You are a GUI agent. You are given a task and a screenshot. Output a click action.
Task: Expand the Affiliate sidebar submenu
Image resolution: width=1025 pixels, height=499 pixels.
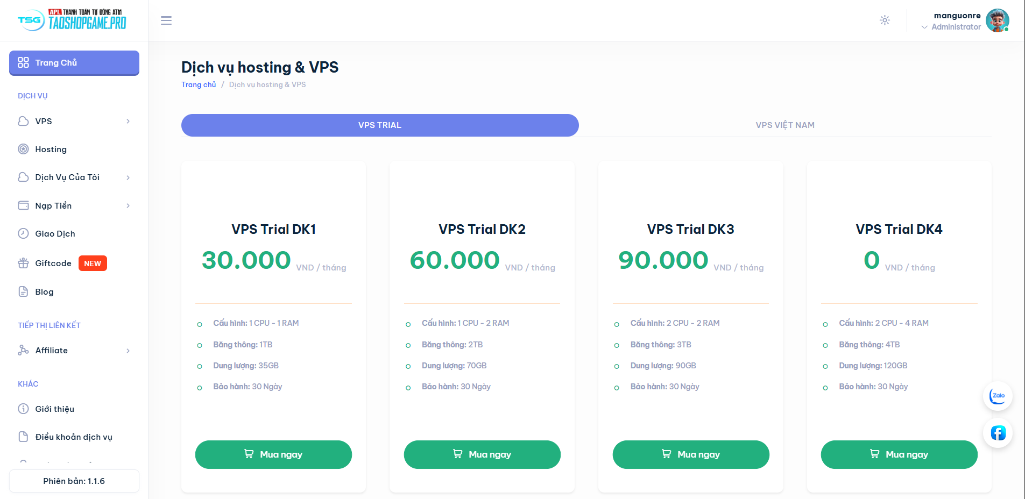click(x=128, y=351)
